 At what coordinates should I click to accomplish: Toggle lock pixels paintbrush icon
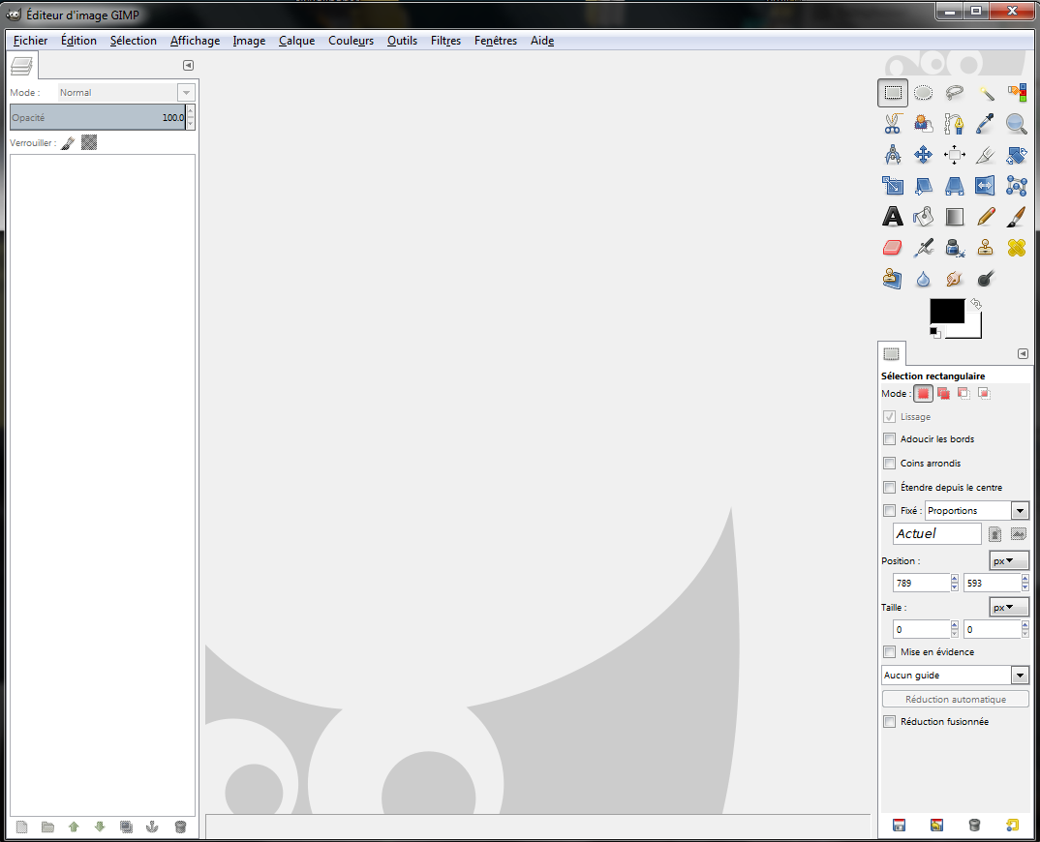[x=68, y=142]
